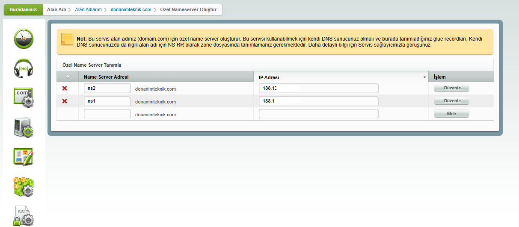519x227 pixels.
Task: Click Düzenle button for ns2 row
Action: click(452, 88)
